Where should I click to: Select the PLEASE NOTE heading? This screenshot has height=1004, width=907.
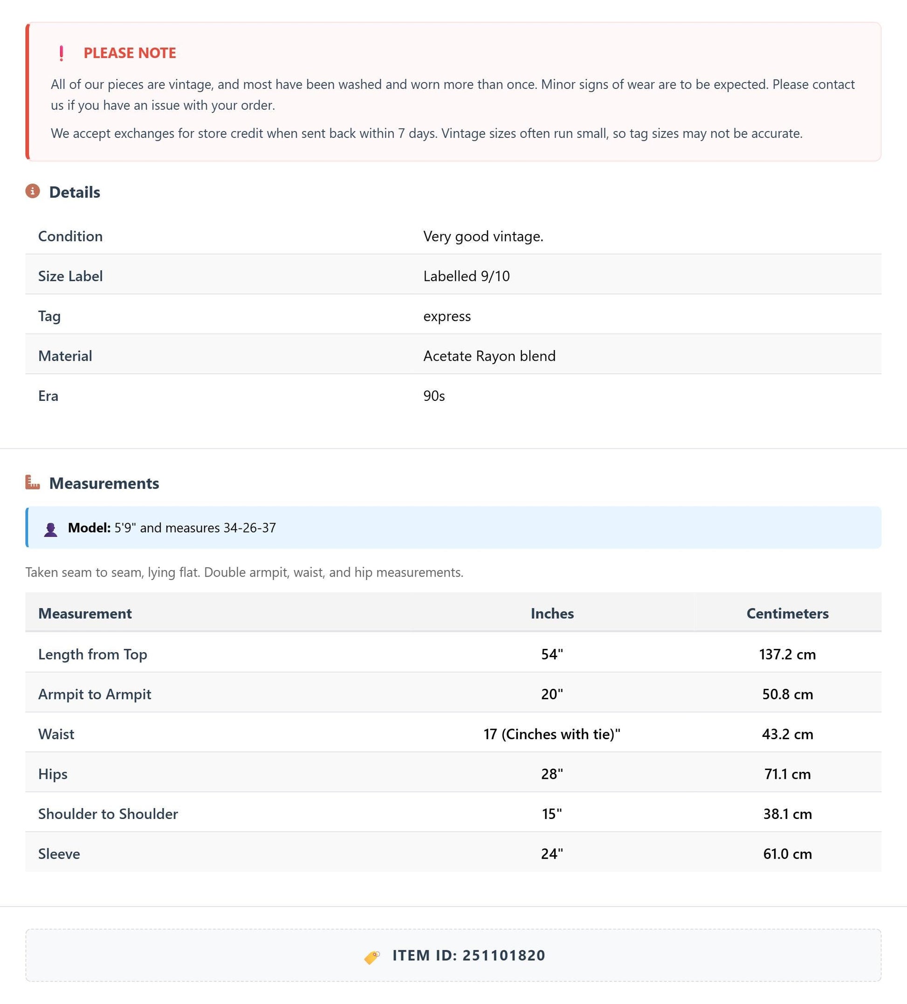[130, 53]
